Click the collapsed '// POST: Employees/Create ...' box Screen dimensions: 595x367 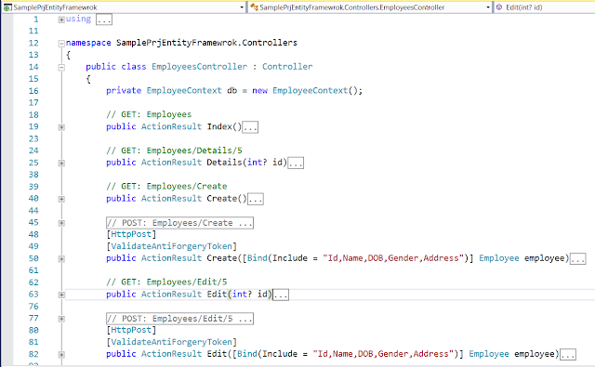click(x=179, y=223)
